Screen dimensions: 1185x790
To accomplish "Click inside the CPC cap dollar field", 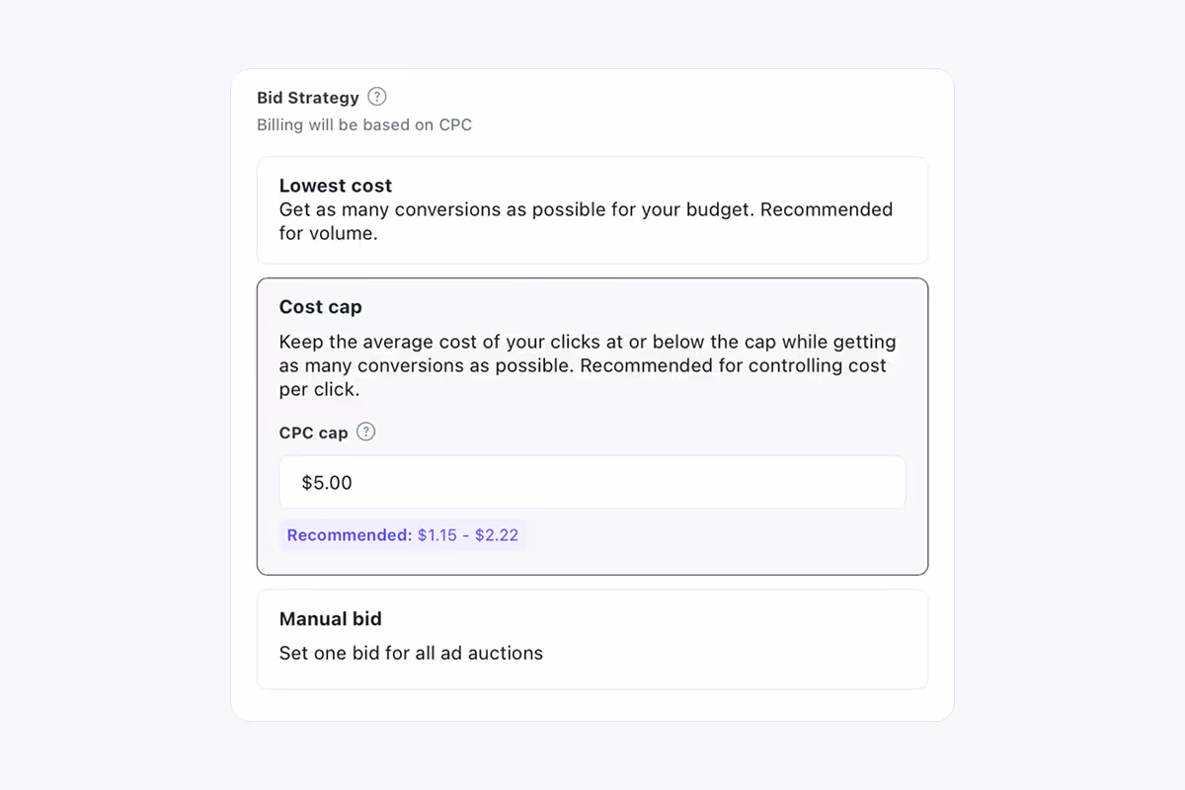I will [592, 482].
